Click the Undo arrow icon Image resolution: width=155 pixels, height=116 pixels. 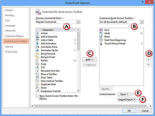101,33
